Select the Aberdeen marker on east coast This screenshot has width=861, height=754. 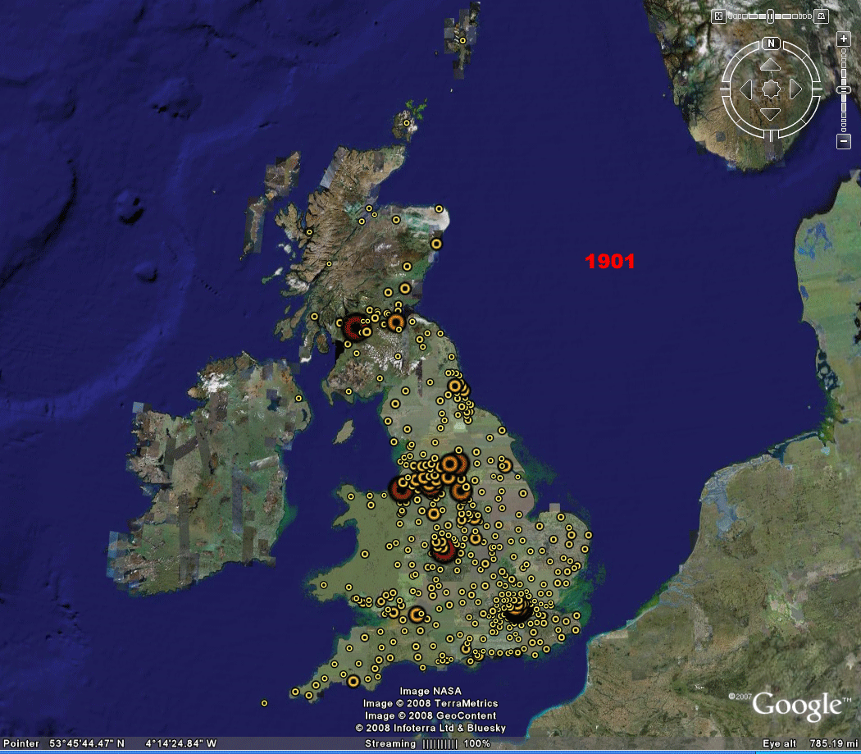pos(436,243)
